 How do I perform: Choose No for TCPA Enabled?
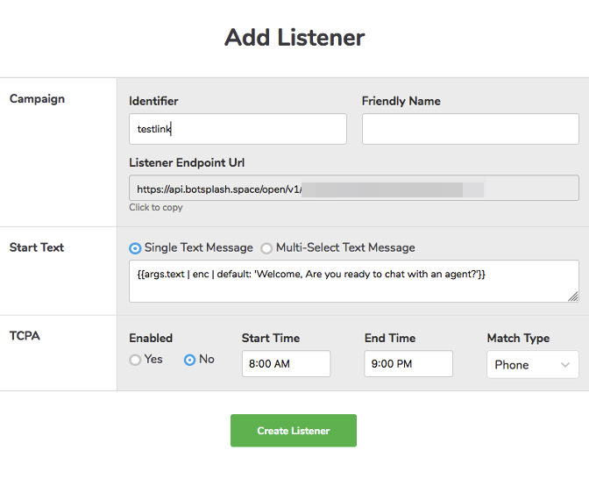point(189,360)
